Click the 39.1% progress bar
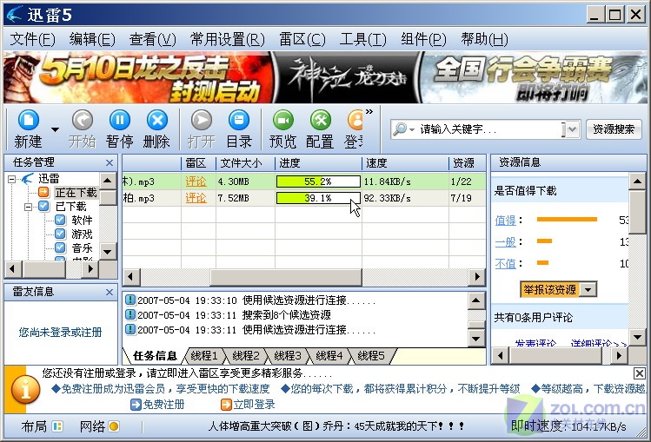Viewport: 651px width, 442px height. pyautogui.click(x=318, y=198)
